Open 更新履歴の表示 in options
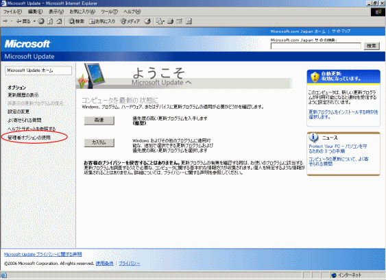Image resolution: width=386 pixels, height=280 pixels. (23, 95)
